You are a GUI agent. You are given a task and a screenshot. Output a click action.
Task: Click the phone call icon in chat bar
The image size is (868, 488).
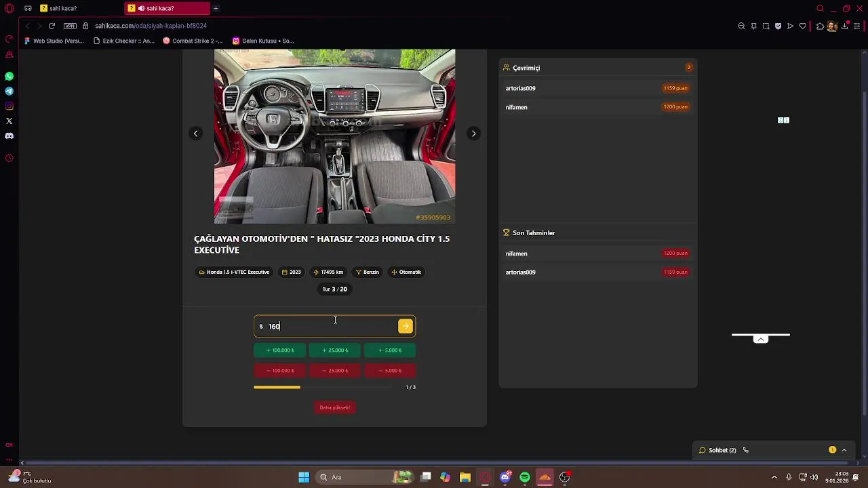click(745, 450)
